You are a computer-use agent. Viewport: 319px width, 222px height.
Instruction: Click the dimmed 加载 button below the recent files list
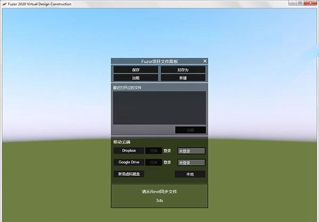tap(190, 130)
